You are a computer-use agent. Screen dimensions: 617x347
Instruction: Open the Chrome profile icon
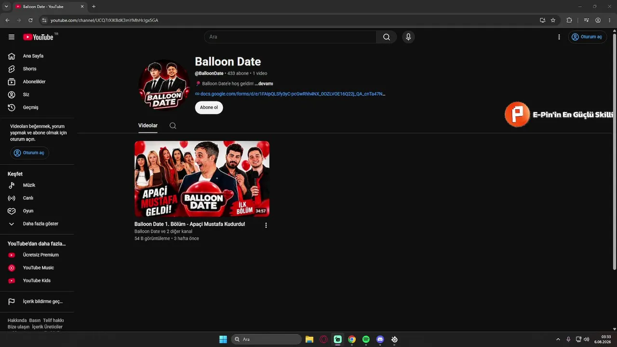coord(598,20)
